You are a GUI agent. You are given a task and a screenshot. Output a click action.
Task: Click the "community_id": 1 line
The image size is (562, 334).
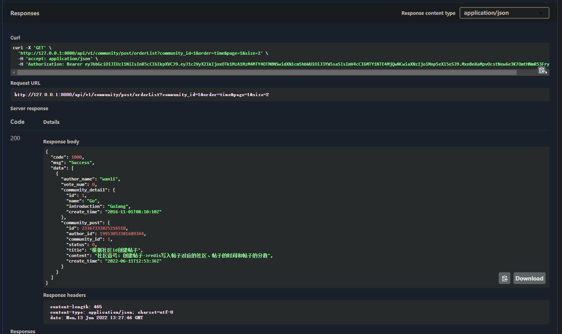click(90, 239)
